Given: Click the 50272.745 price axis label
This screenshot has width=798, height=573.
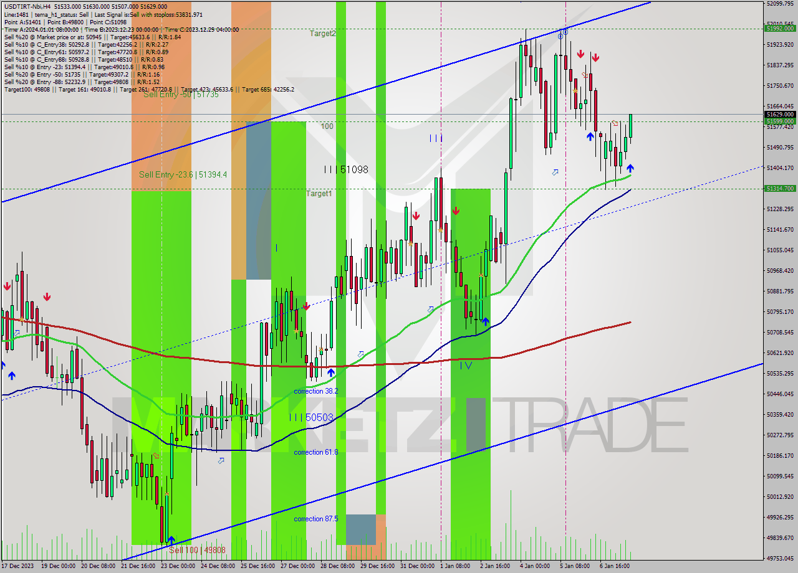Looking at the screenshot, I should [780, 435].
